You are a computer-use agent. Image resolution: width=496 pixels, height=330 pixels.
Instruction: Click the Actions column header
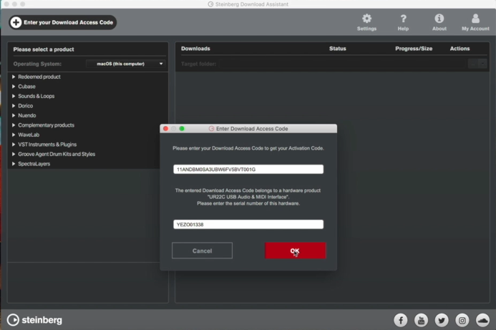click(459, 49)
